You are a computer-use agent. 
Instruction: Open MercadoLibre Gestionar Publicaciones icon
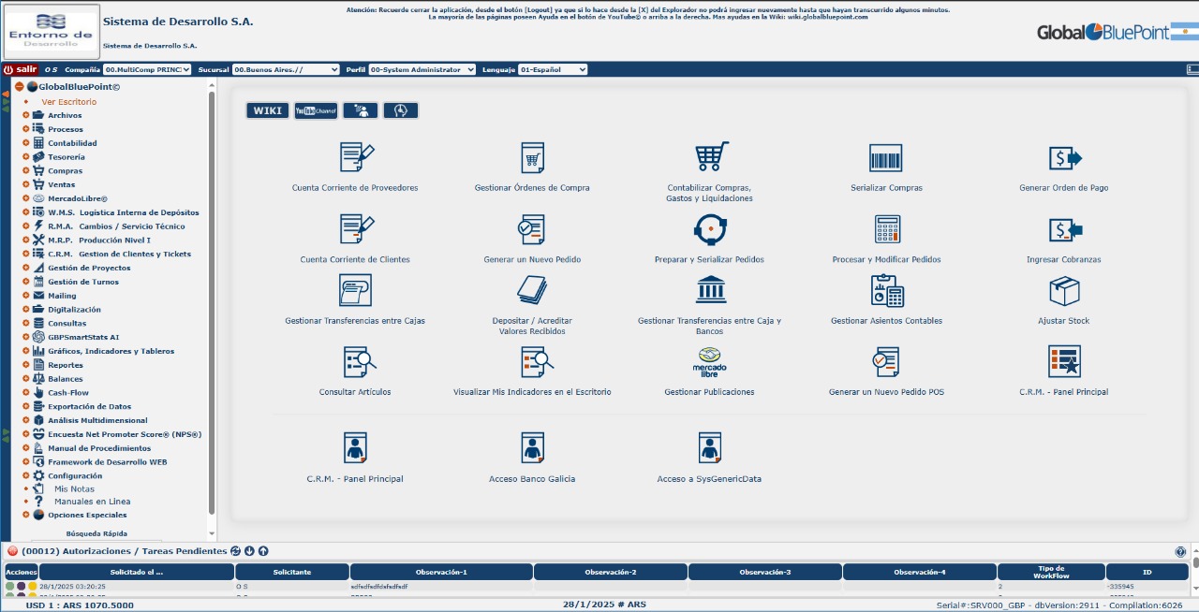point(709,362)
